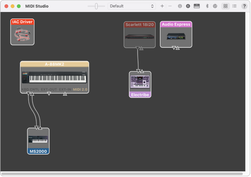The height and width of the screenshot is (177, 251).
Task: Open MIDI Network Setup via globe icon
Action: 215,6
